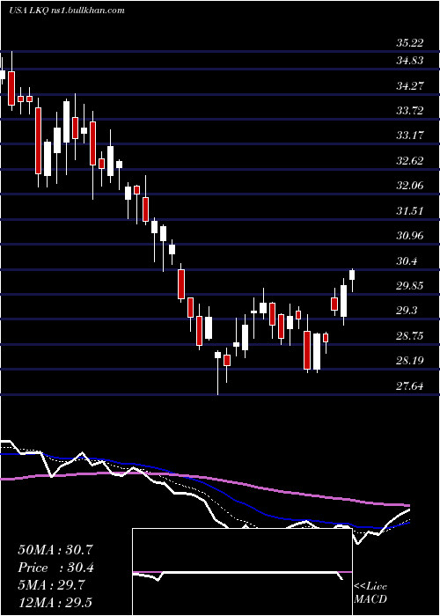Click the 28.19 price label
Viewport: 440px width, 616px height.
click(410, 361)
